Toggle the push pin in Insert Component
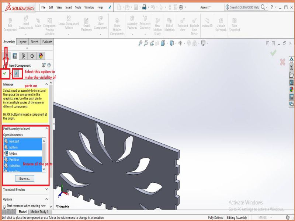 coord(16,73)
